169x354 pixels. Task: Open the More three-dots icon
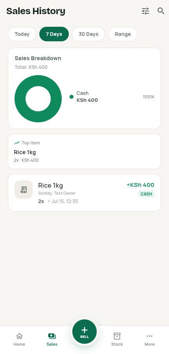point(149,336)
